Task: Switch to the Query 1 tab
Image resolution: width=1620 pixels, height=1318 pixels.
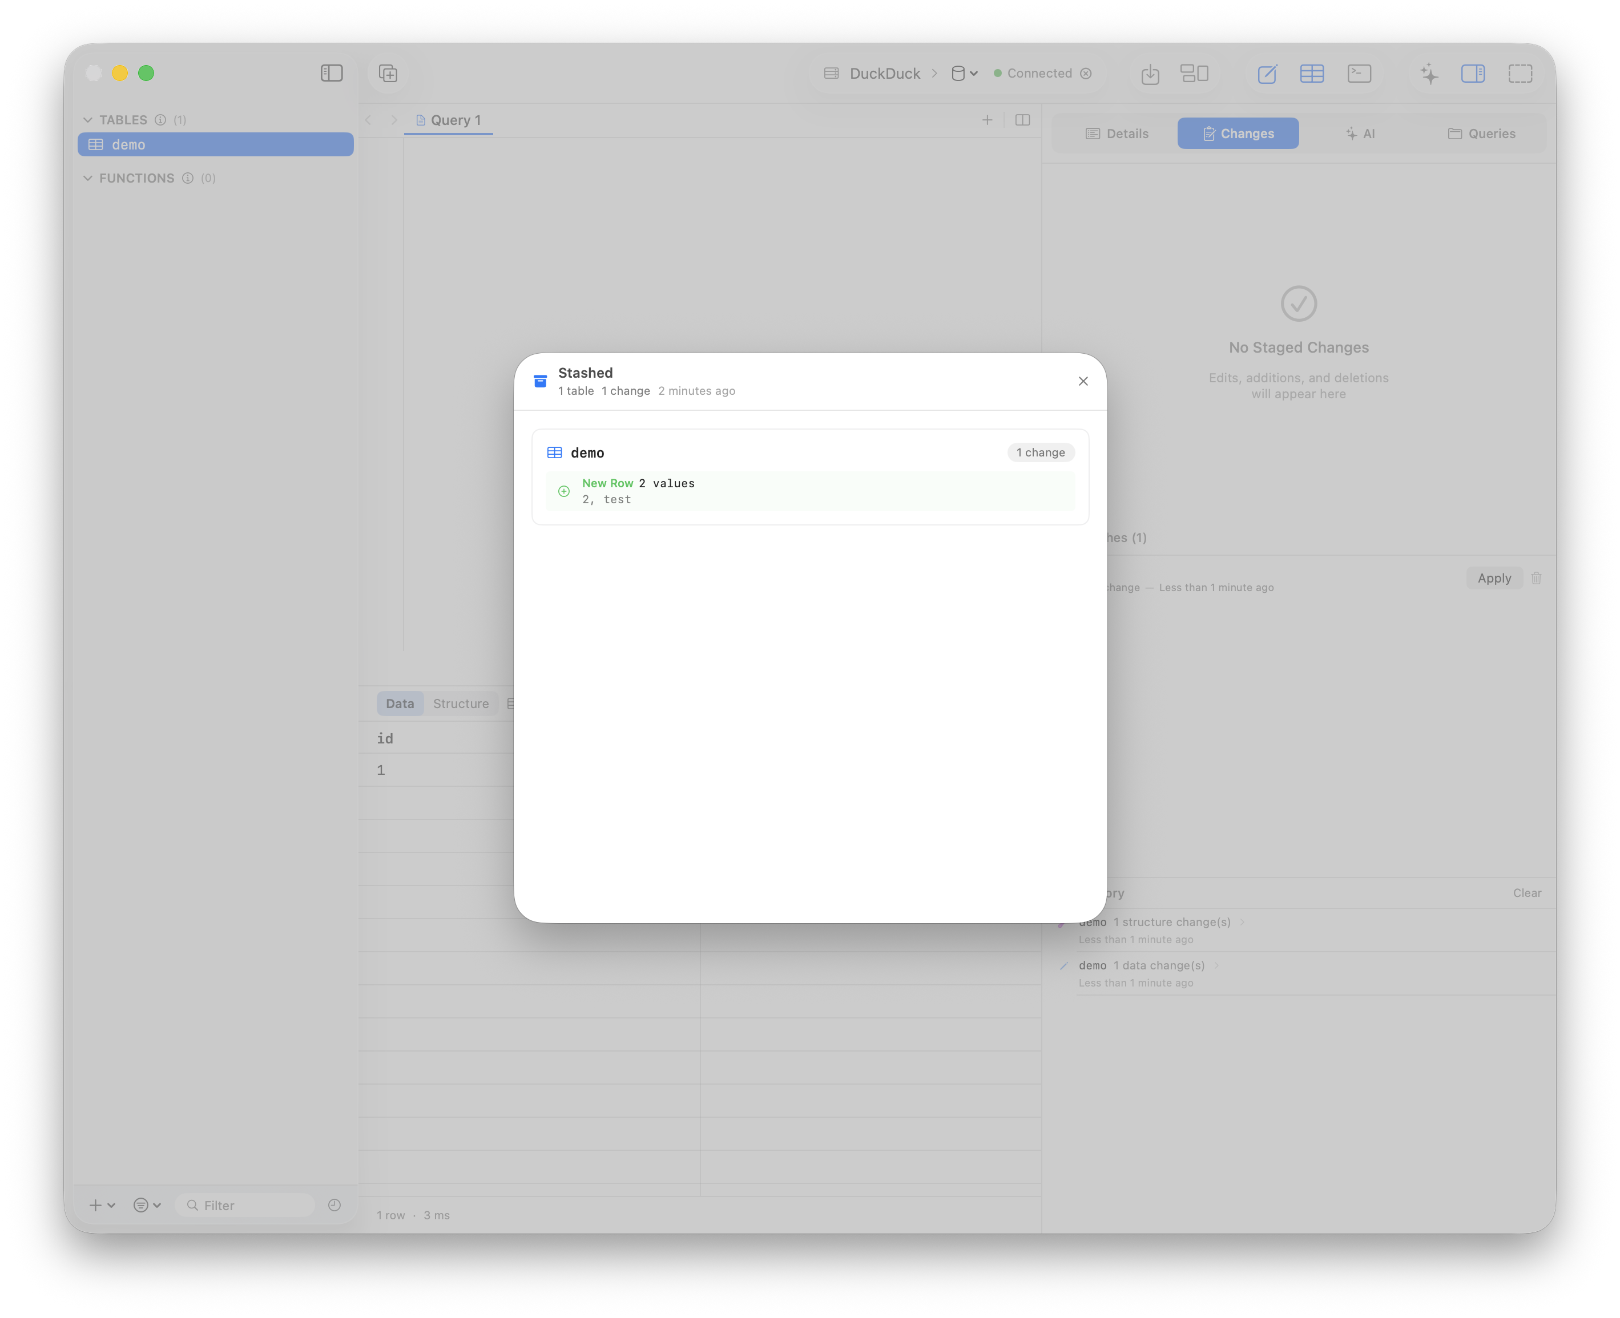Action: [x=448, y=120]
